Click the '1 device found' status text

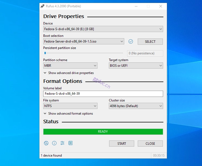(x=51, y=156)
